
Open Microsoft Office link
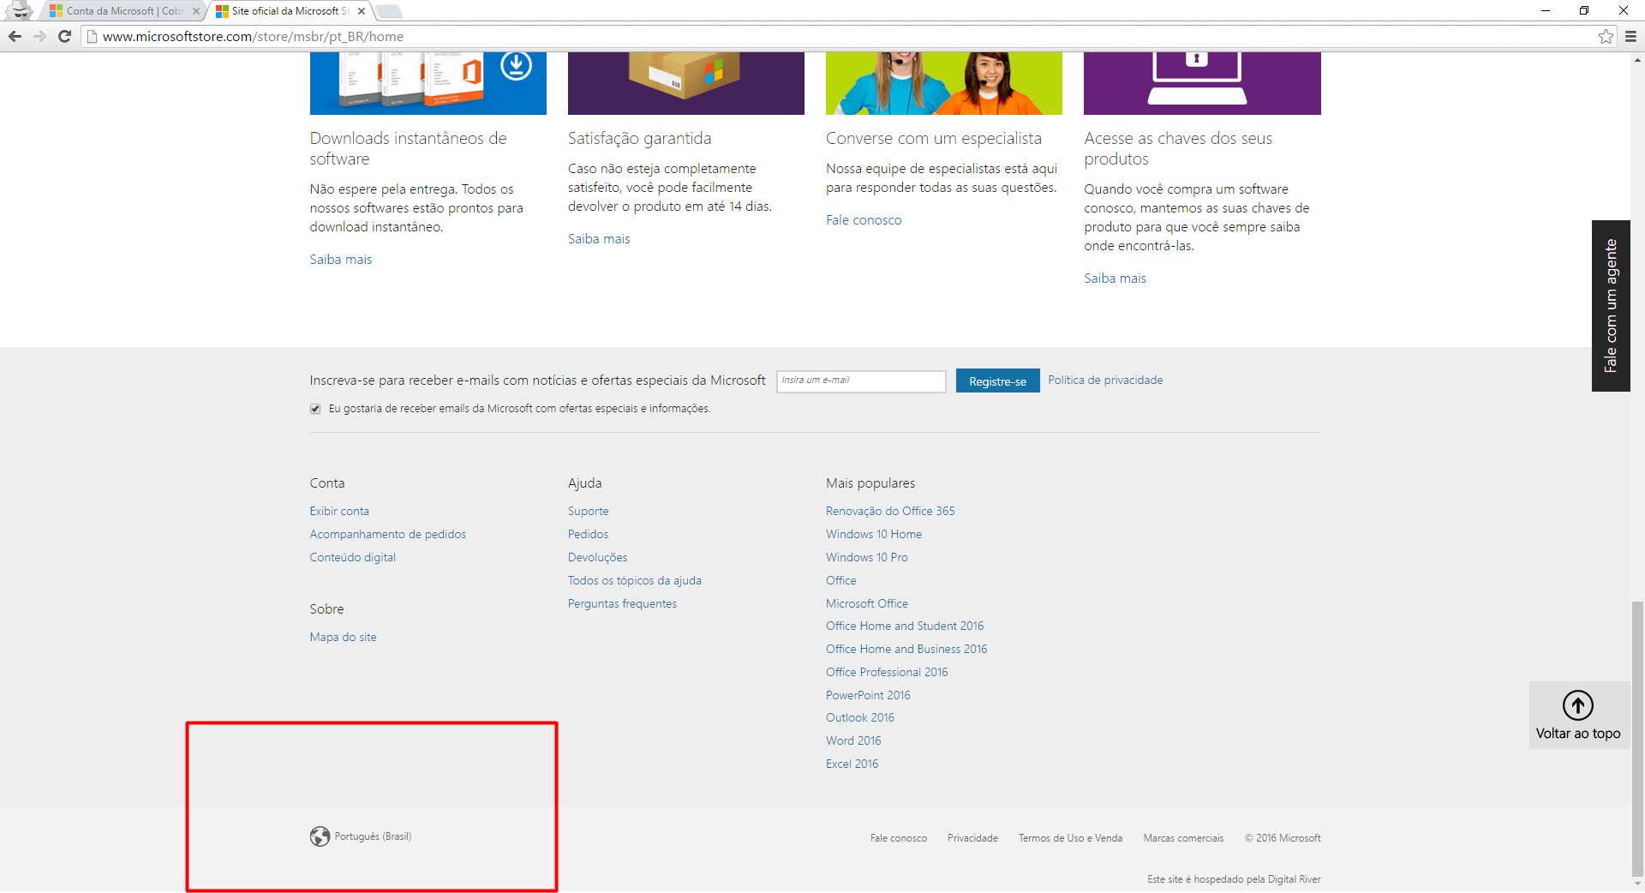867,603
